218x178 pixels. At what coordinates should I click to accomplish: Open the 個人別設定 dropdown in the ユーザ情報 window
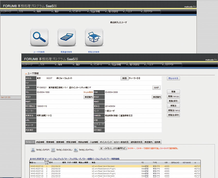click(138, 65)
